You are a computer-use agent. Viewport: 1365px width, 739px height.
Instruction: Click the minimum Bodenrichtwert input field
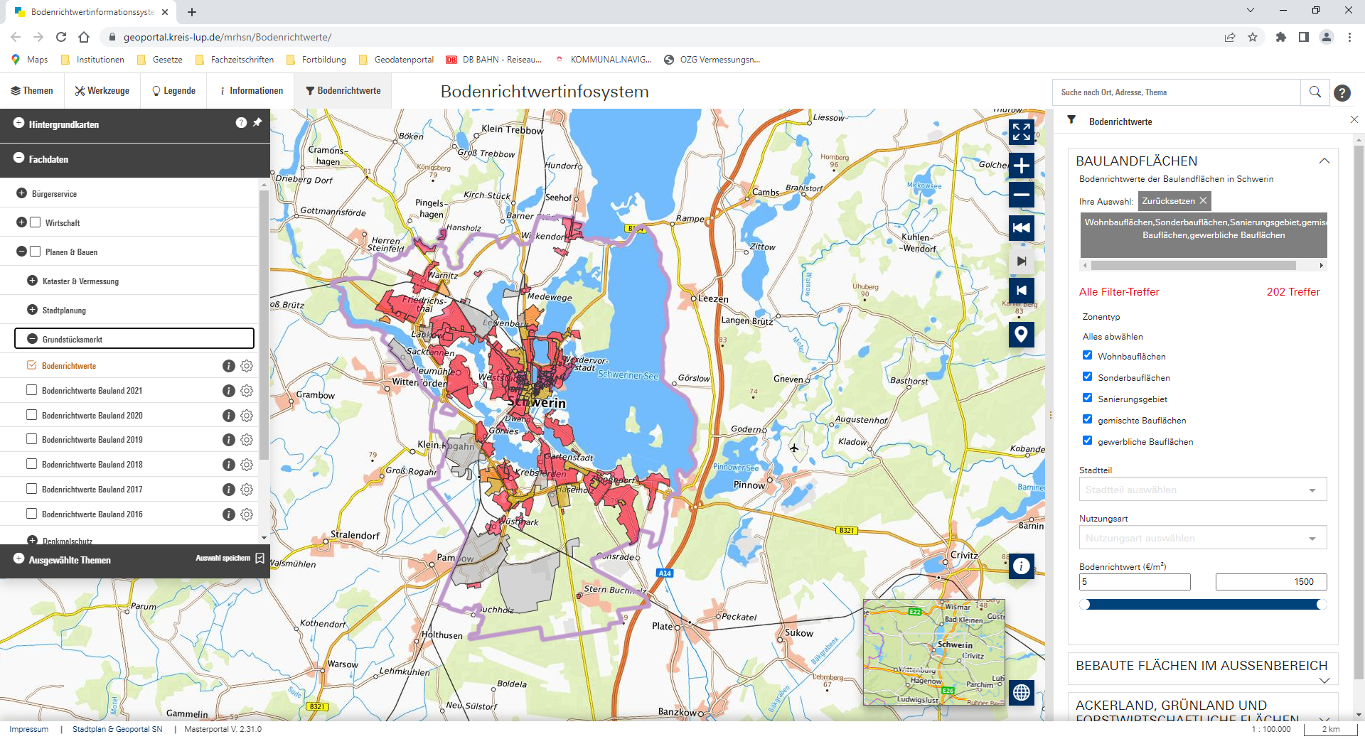click(1135, 582)
